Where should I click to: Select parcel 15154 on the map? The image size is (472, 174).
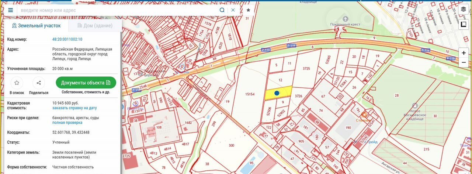[250, 94]
